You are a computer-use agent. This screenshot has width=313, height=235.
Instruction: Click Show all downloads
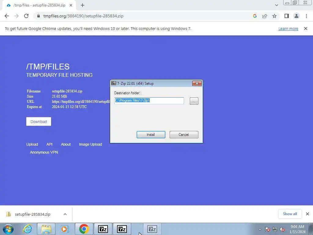[290, 214]
